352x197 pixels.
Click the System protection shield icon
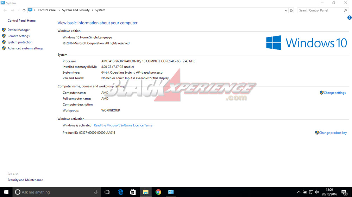[4, 42]
